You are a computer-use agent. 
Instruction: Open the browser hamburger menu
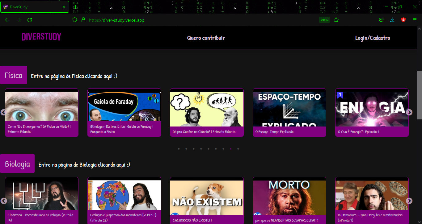tap(415, 20)
